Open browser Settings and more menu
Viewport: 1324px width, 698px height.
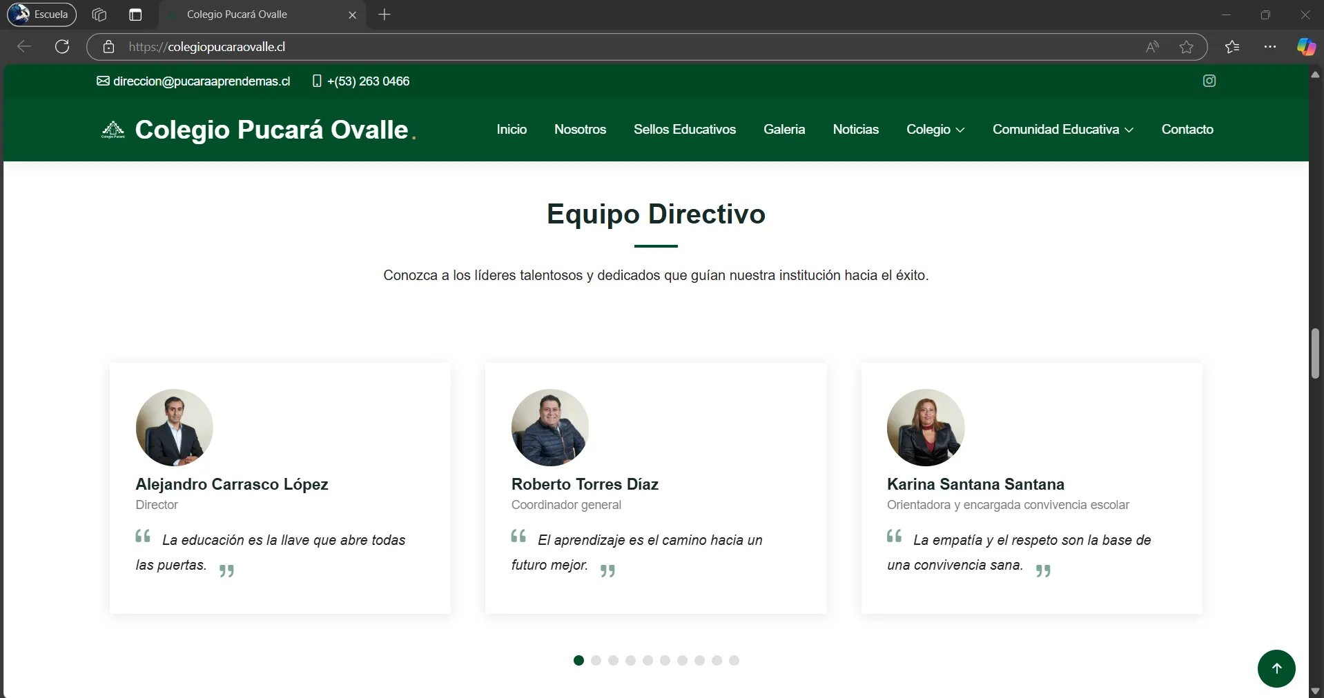pyautogui.click(x=1269, y=47)
